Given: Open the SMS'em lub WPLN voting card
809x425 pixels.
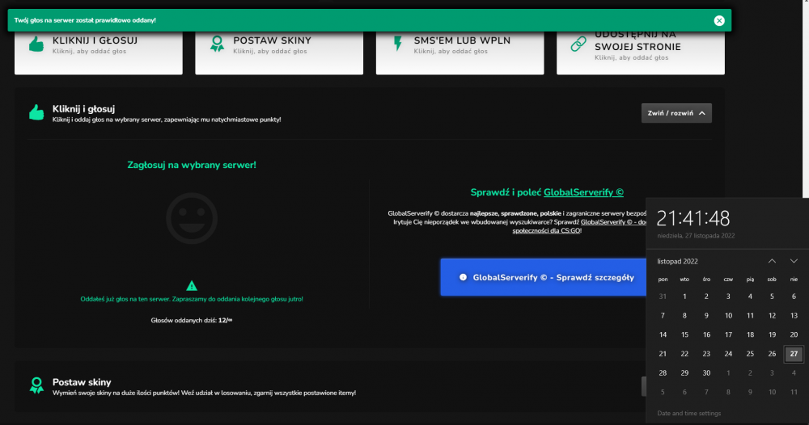Looking at the screenshot, I should [x=460, y=53].
